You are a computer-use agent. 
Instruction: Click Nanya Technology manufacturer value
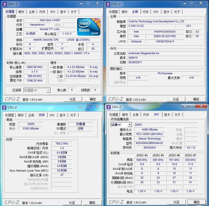(150, 139)
